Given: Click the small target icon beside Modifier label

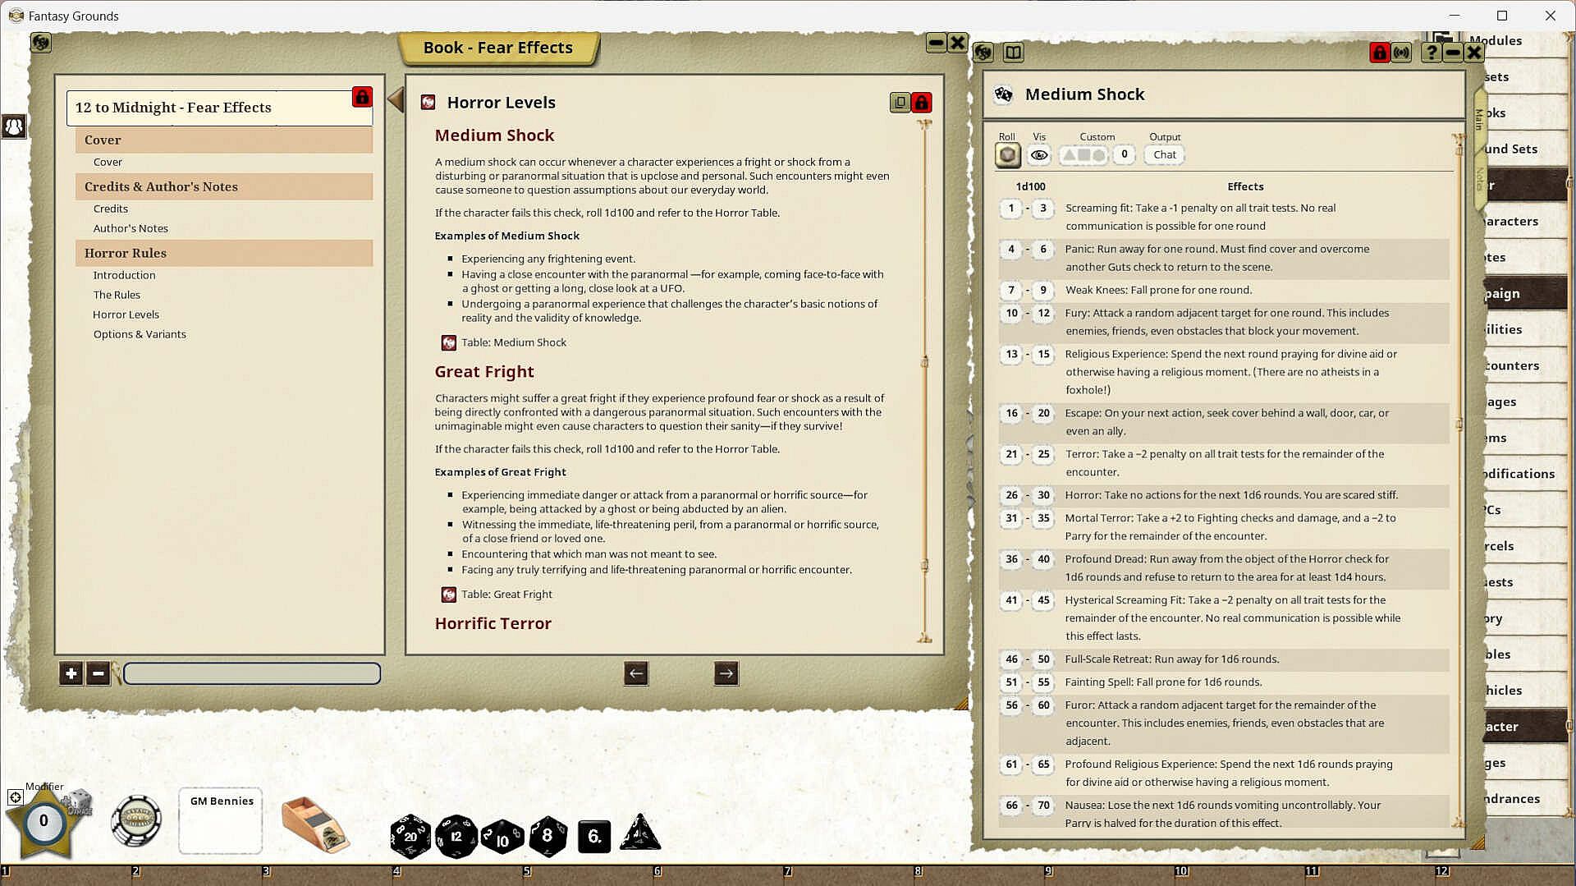Looking at the screenshot, I should (x=15, y=796).
